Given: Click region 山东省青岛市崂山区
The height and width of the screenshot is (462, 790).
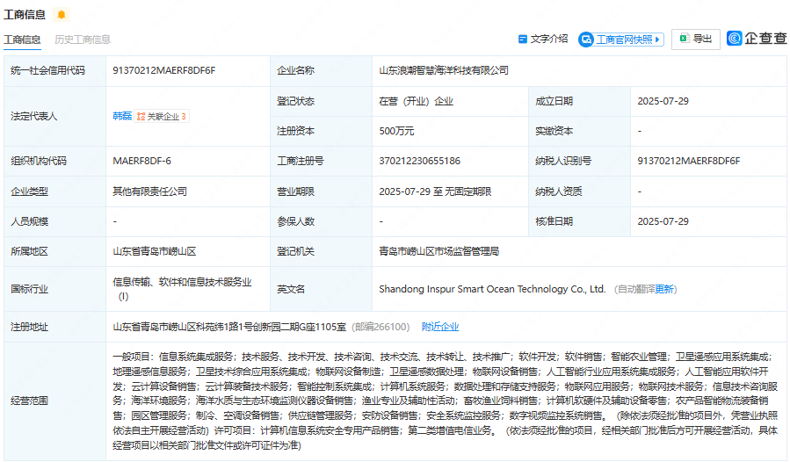Looking at the screenshot, I should (x=154, y=251).
